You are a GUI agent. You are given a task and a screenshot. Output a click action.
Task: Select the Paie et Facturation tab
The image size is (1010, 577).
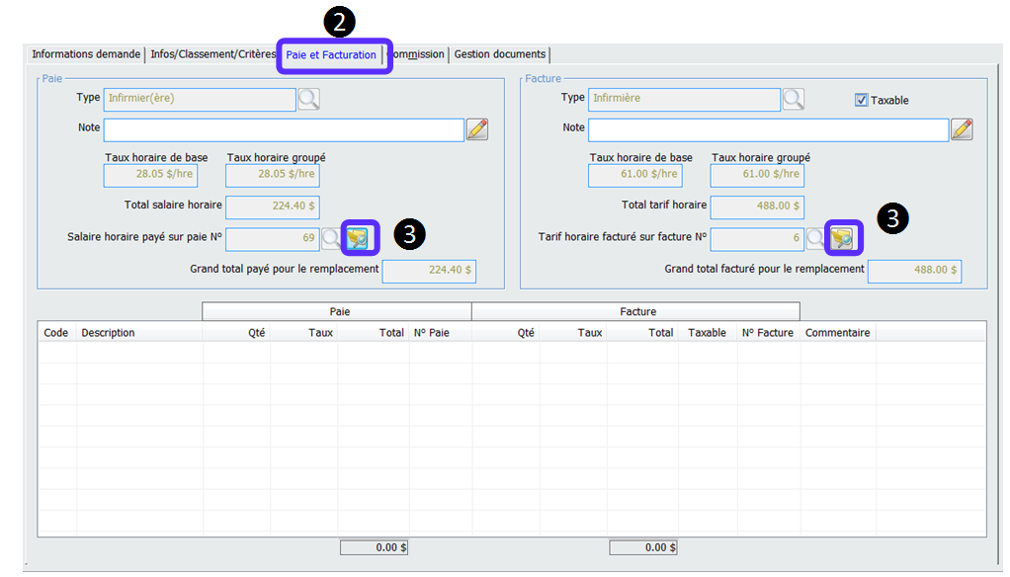tap(331, 55)
